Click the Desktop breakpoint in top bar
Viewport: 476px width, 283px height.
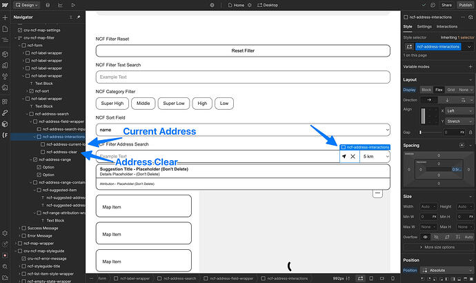point(268,5)
